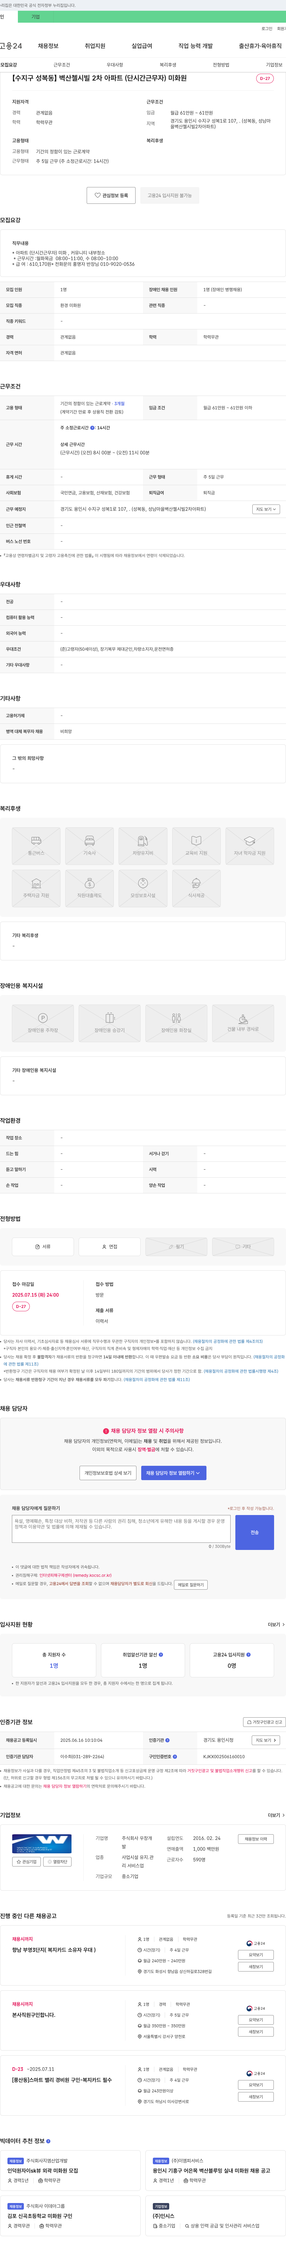Click the info icon beside 빅데이터 추천 정보
286x2263 pixels.
coord(48,2141)
